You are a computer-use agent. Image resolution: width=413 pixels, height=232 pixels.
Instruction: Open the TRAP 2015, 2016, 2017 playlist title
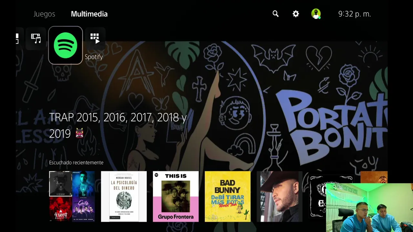pyautogui.click(x=118, y=125)
